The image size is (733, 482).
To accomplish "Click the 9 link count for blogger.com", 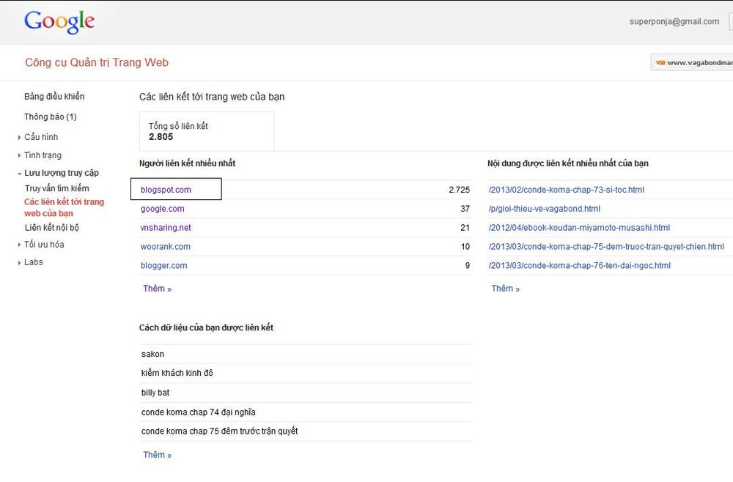I will [x=468, y=265].
